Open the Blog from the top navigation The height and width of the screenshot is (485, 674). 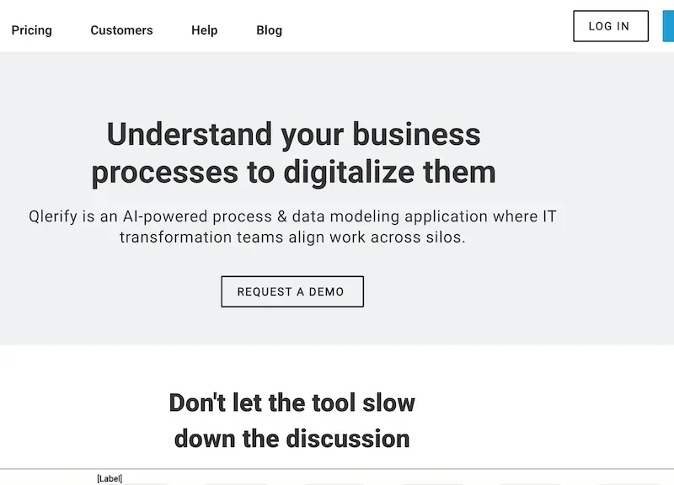tap(269, 30)
